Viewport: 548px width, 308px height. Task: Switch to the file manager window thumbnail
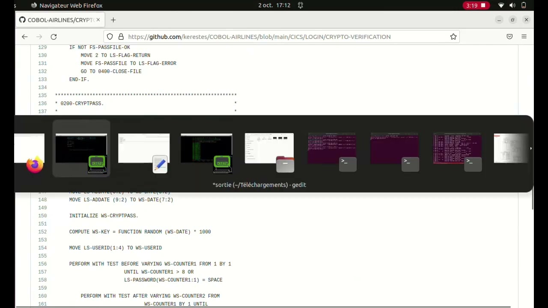tap(269, 148)
